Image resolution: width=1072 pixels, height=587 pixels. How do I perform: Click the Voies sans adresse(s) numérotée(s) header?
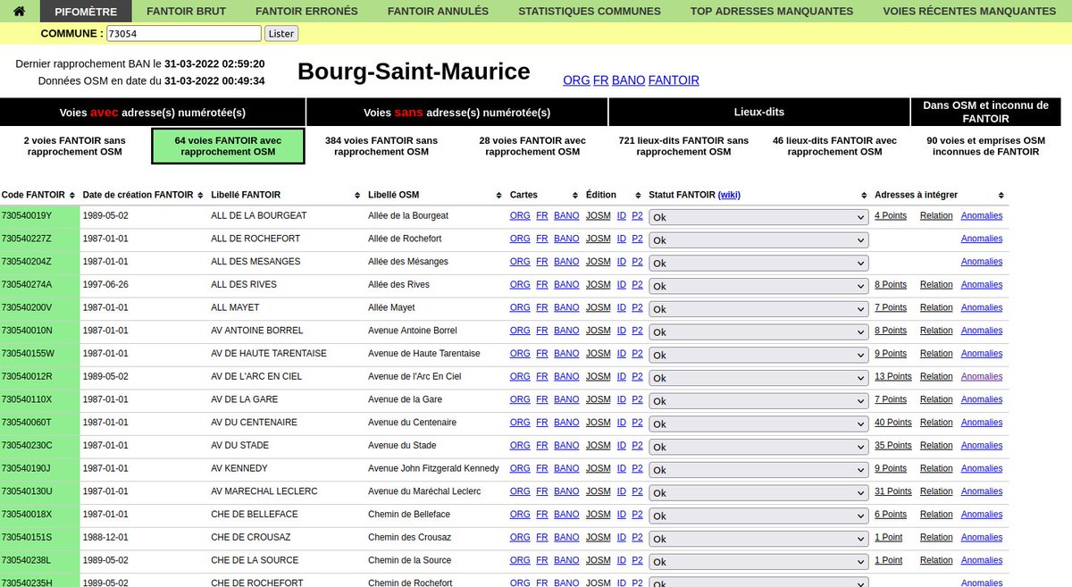pyautogui.click(x=457, y=113)
